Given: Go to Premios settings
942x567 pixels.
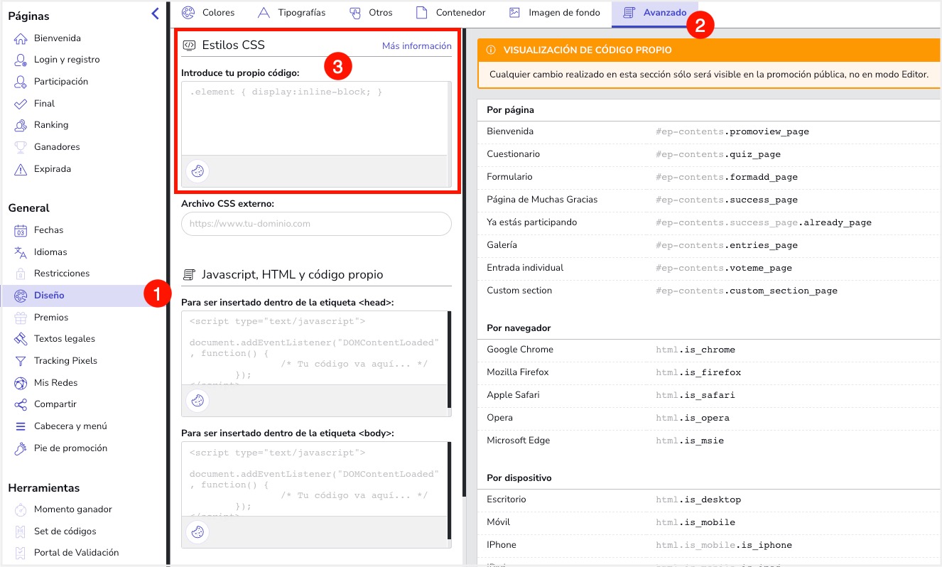Looking at the screenshot, I should (x=51, y=318).
